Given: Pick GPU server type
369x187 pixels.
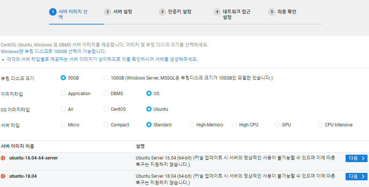Looking at the screenshot, I should pyautogui.click(x=277, y=125).
